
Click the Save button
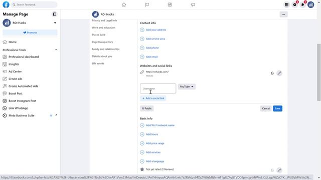[277, 108]
